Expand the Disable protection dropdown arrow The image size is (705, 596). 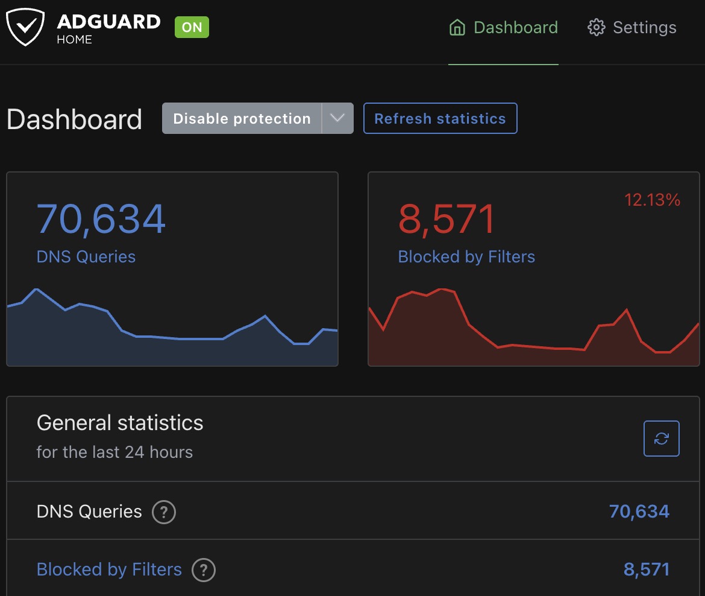[337, 118]
